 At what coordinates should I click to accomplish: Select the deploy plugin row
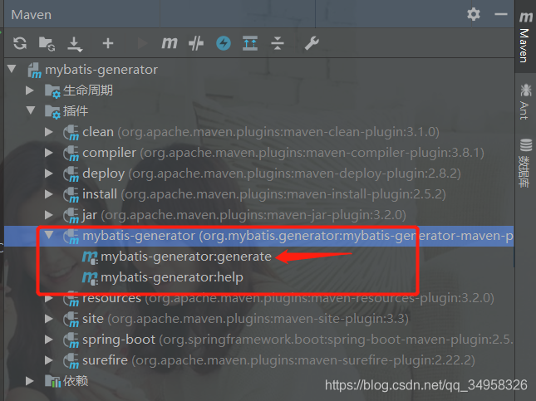point(258,174)
